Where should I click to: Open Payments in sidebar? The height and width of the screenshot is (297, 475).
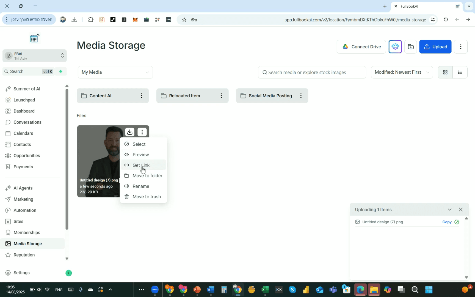pyautogui.click(x=23, y=167)
